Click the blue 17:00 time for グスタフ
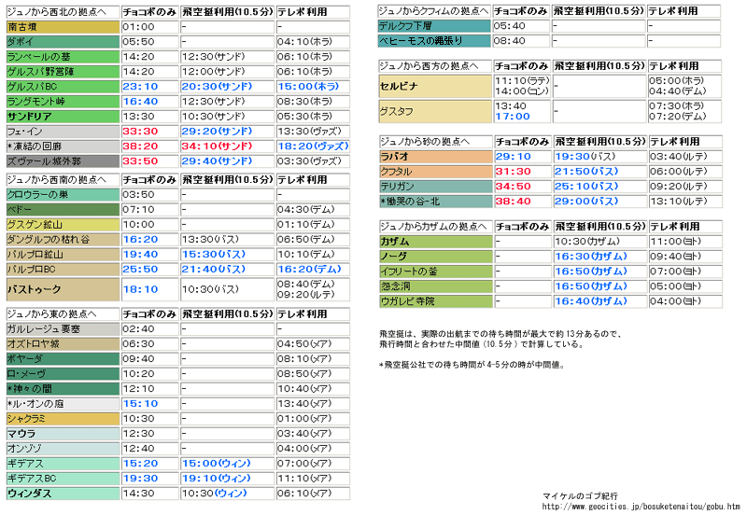Image resolution: width=747 pixels, height=515 pixels. coord(513,117)
